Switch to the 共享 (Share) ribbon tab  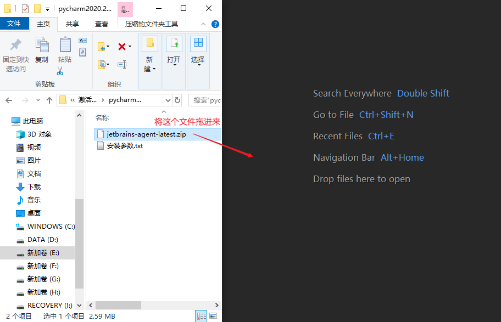point(72,24)
